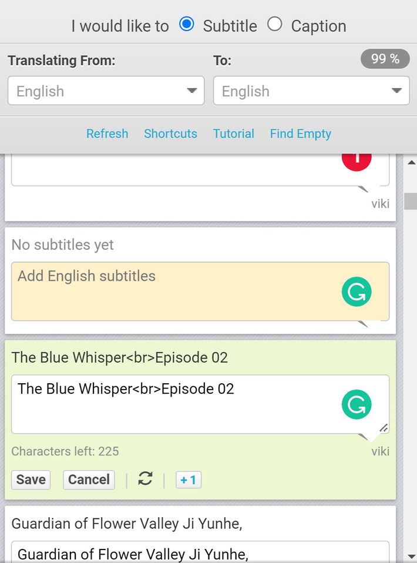Click inside the Guardian of Flower Valley text field
Image resolution: width=417 pixels, height=563 pixels.
200,553
